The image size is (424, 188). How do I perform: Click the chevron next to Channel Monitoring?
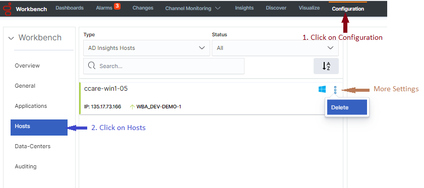pos(218,9)
